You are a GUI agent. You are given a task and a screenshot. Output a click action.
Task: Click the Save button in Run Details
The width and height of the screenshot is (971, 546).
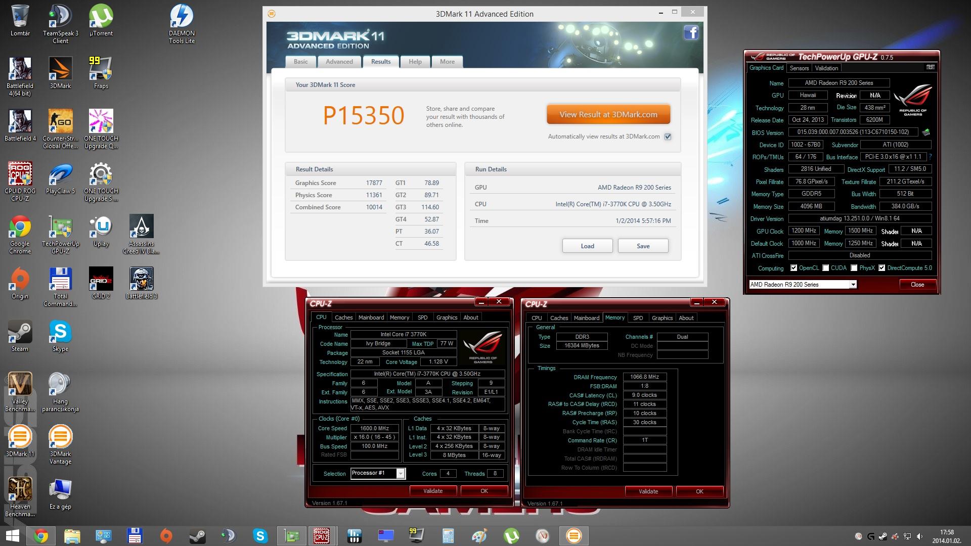click(643, 246)
